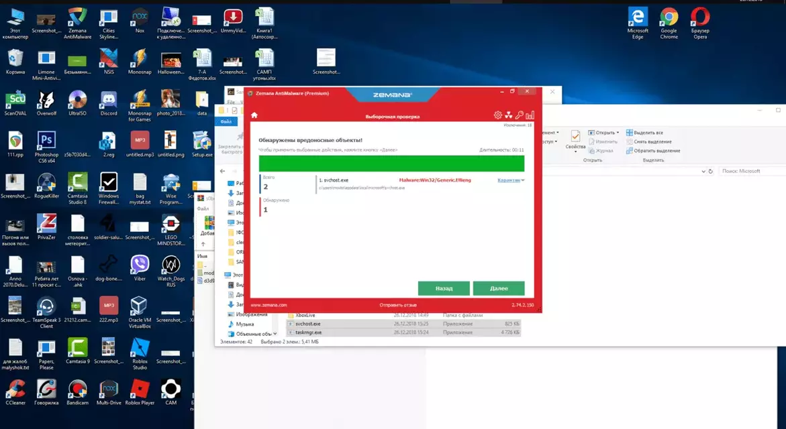Select RogueKiller desktop icon
Image resolution: width=786 pixels, height=429 pixels.
point(46,186)
